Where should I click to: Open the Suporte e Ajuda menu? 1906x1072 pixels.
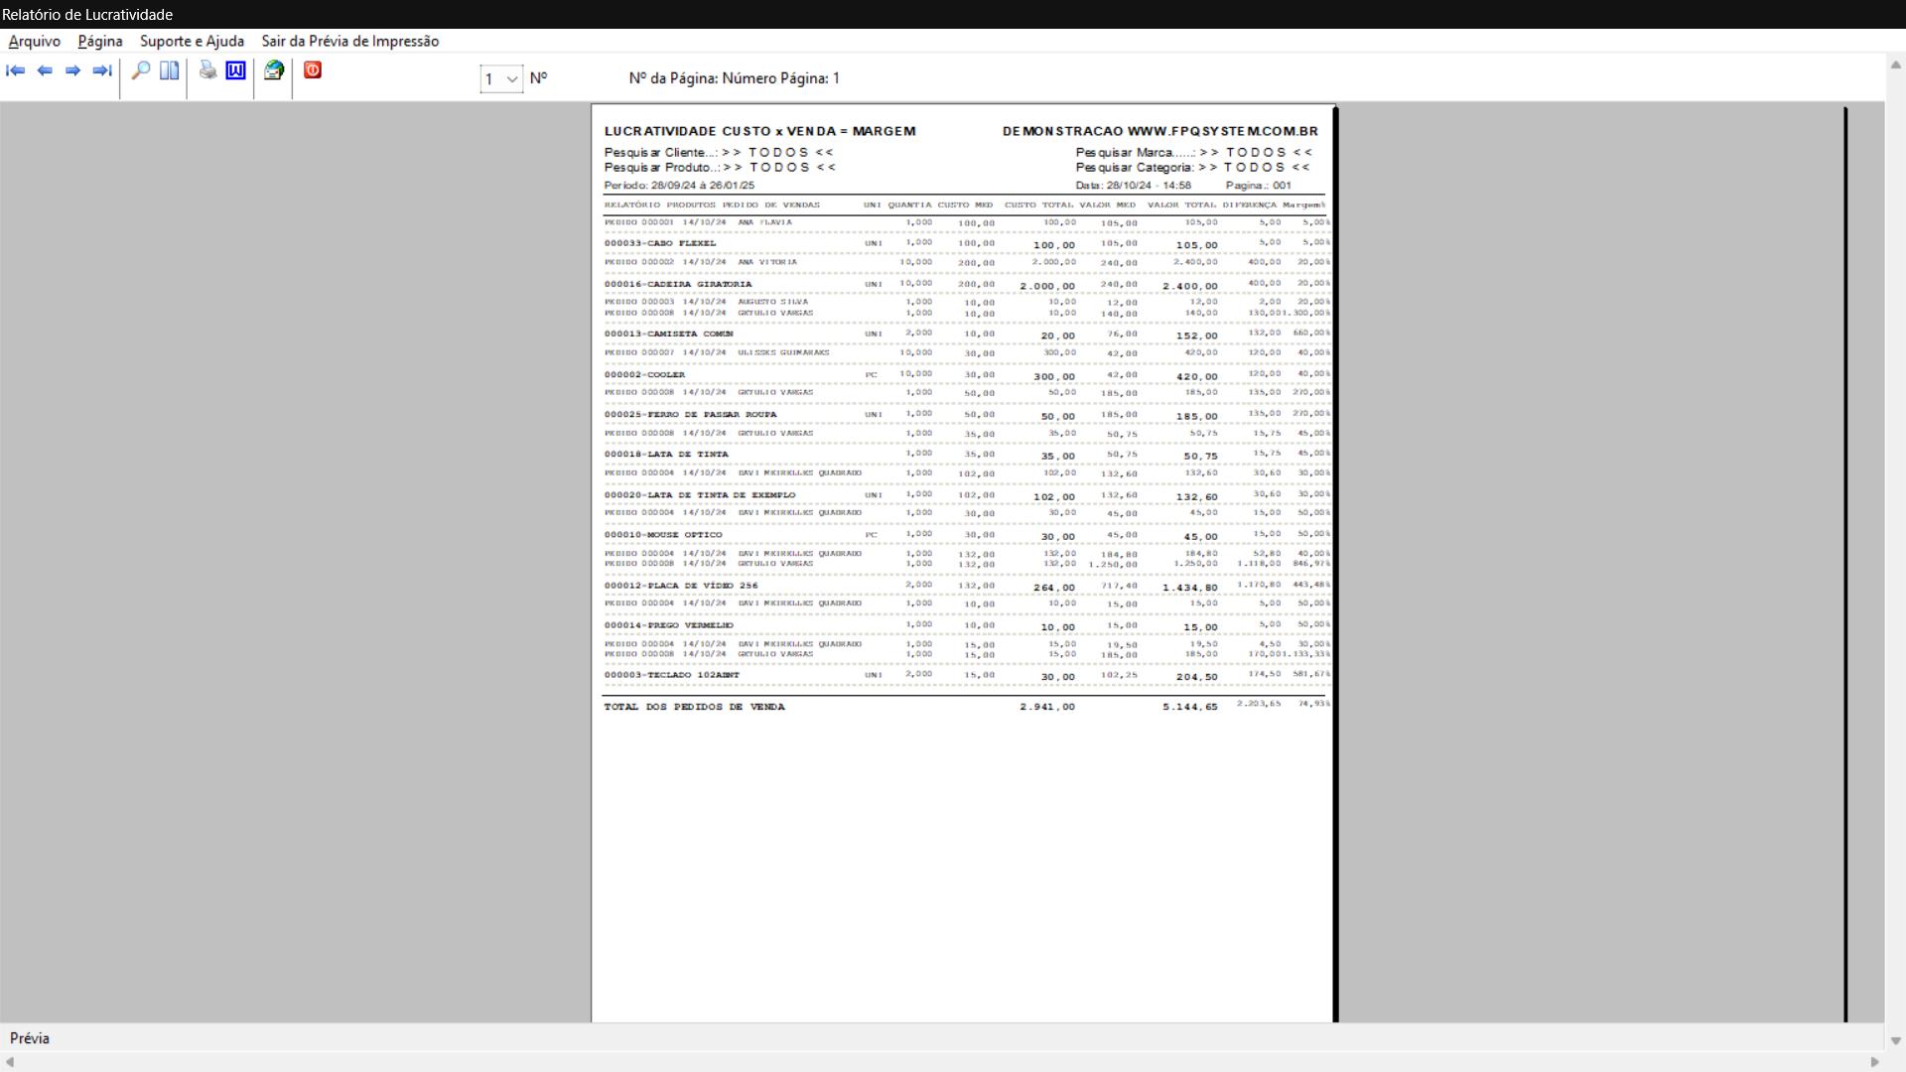[x=192, y=41]
